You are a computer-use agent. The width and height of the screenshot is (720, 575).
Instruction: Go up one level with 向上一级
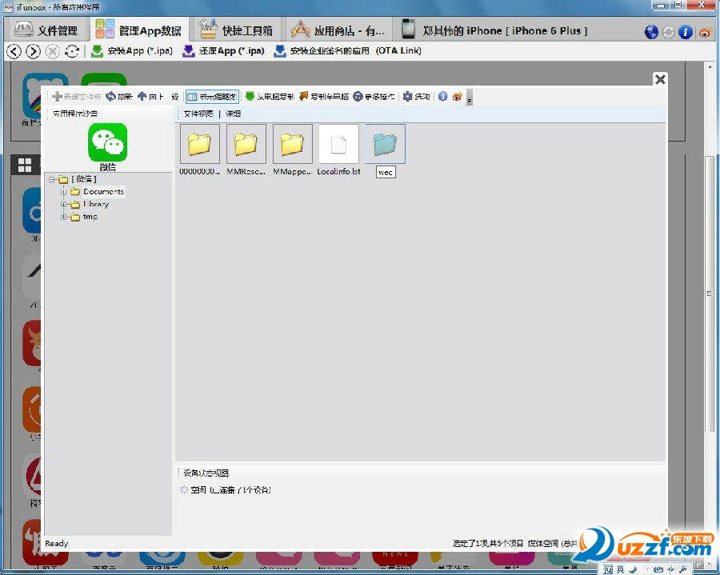tap(158, 97)
